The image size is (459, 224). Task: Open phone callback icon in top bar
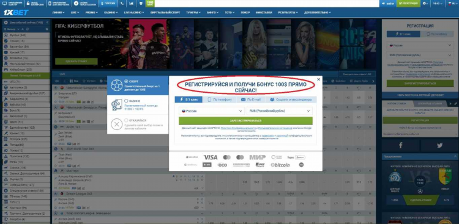tap(122, 4)
